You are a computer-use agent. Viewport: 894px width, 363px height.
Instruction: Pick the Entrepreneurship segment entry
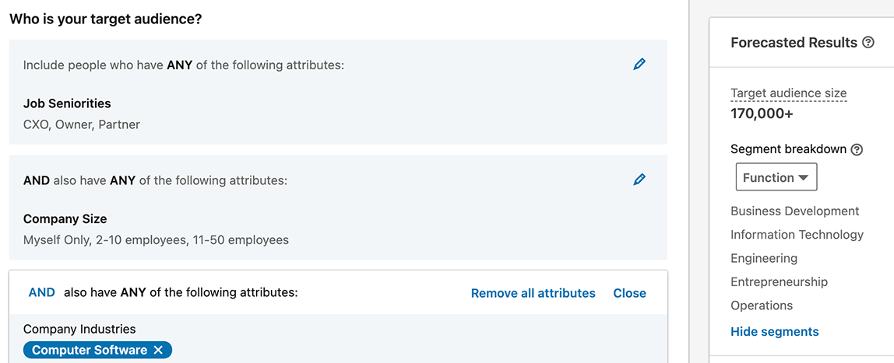coord(779,282)
